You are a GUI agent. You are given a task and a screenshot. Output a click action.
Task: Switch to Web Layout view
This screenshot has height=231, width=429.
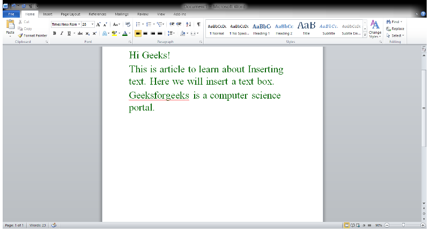click(358, 225)
